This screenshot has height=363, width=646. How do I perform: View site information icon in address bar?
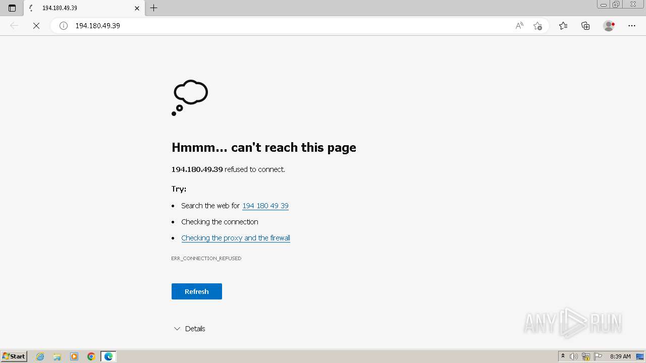(x=64, y=26)
